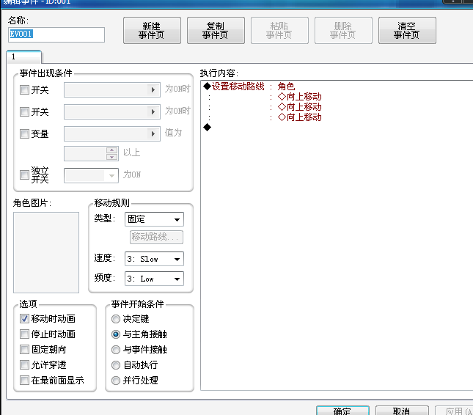Confirm with the 确定 button

coord(342,411)
